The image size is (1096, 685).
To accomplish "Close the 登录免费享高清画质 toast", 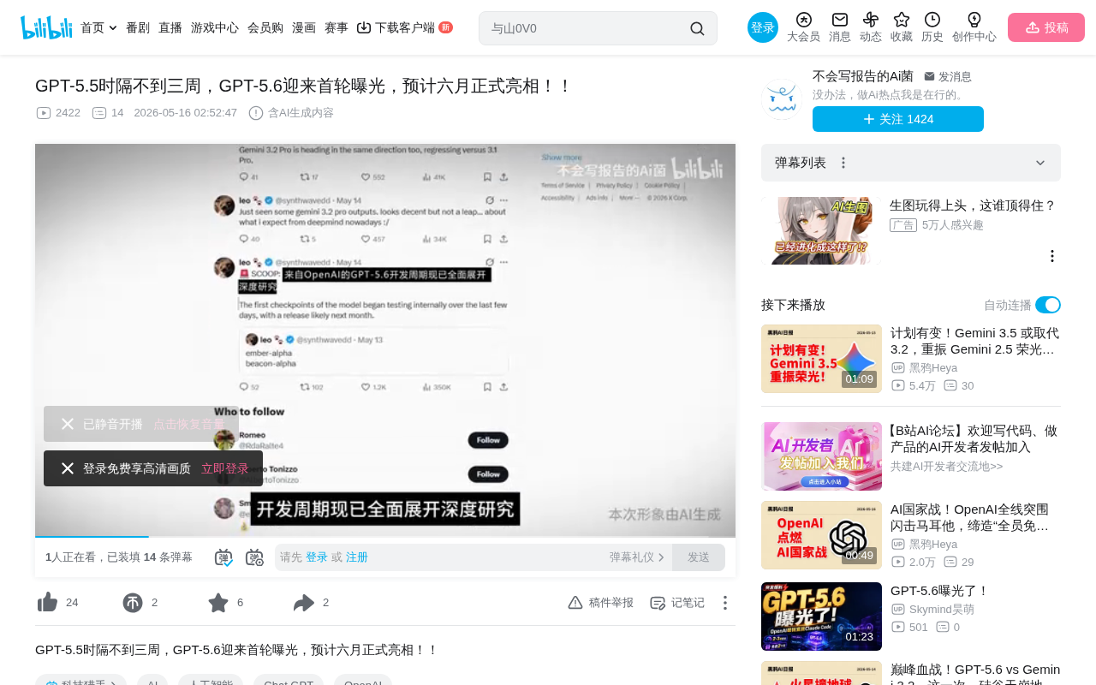I will coord(68,468).
